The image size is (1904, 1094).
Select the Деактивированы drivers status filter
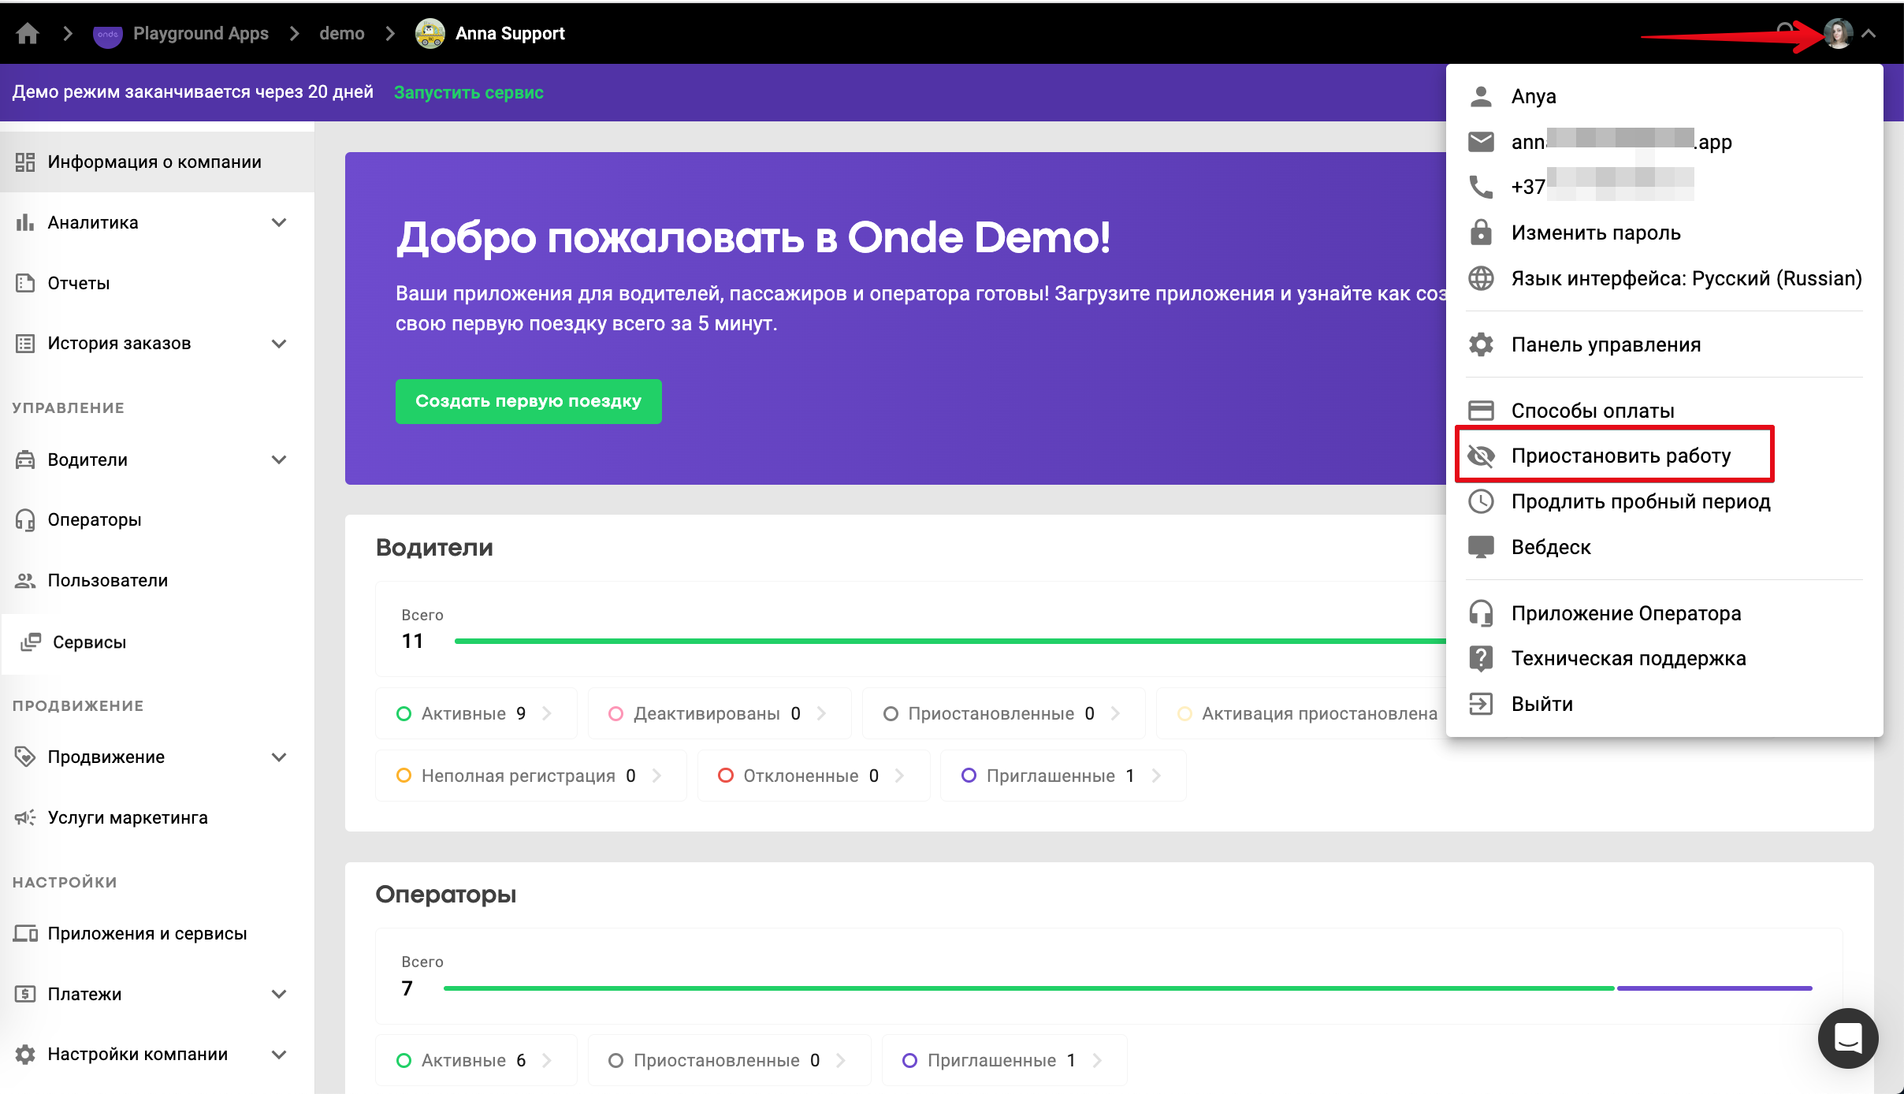[719, 713]
